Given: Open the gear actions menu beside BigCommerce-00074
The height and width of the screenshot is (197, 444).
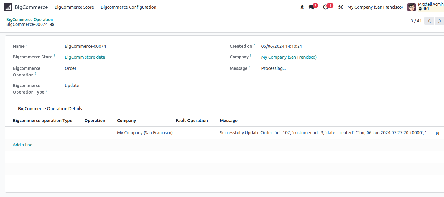Looking at the screenshot, I should tap(52, 24).
